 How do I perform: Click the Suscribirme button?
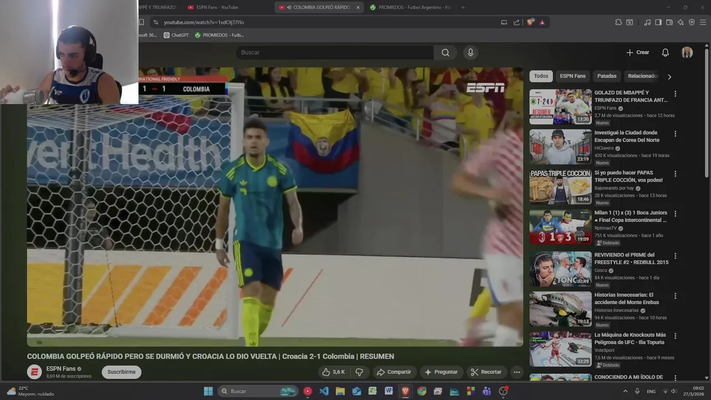(x=121, y=372)
